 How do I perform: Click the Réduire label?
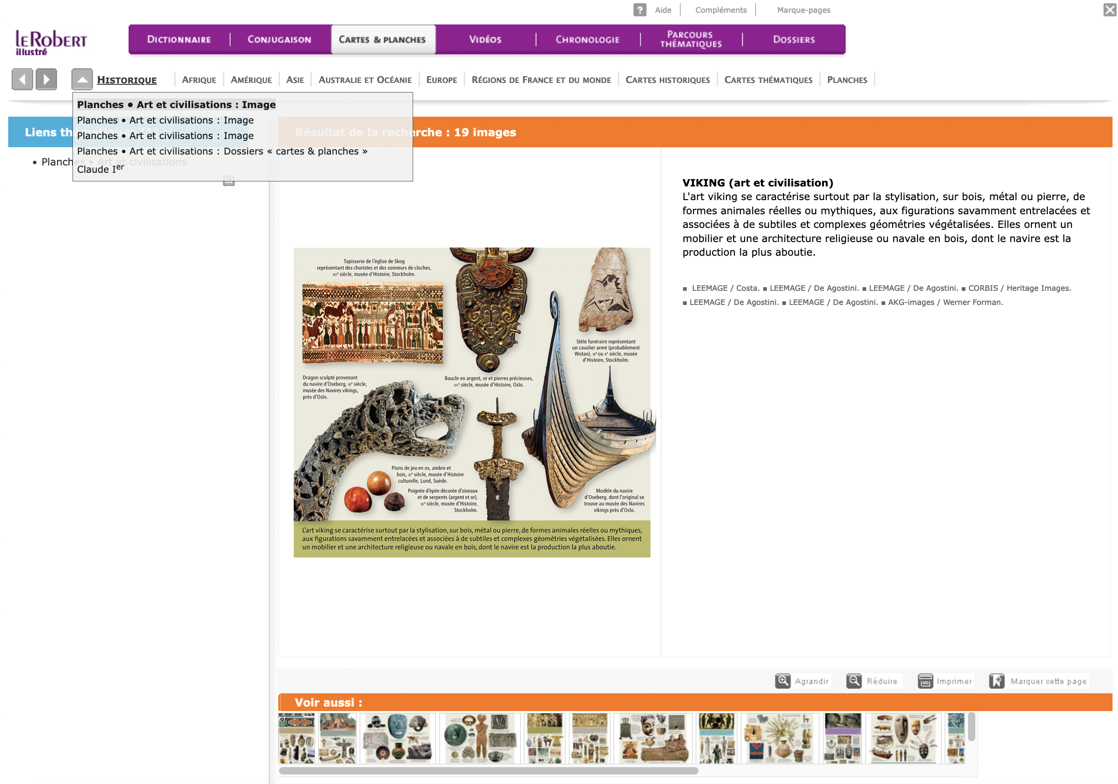(x=882, y=681)
